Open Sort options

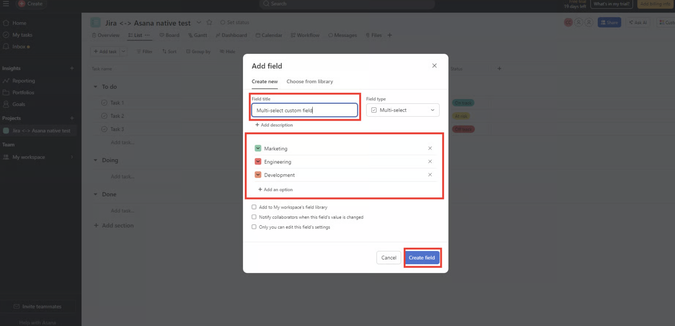point(169,52)
